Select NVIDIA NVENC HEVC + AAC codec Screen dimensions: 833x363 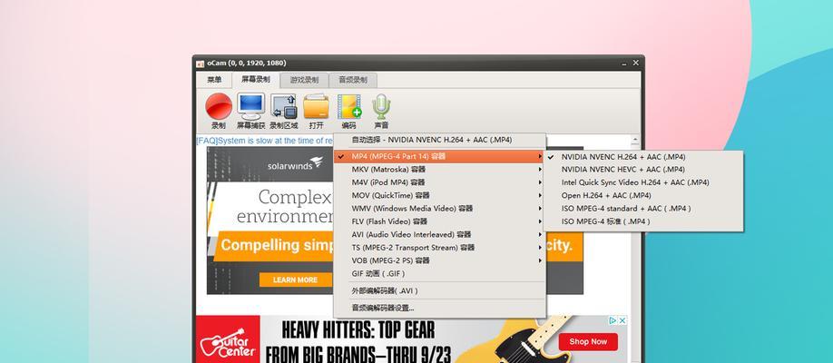click(x=643, y=170)
